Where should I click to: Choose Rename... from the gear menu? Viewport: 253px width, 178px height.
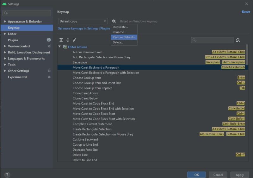tap(124, 32)
